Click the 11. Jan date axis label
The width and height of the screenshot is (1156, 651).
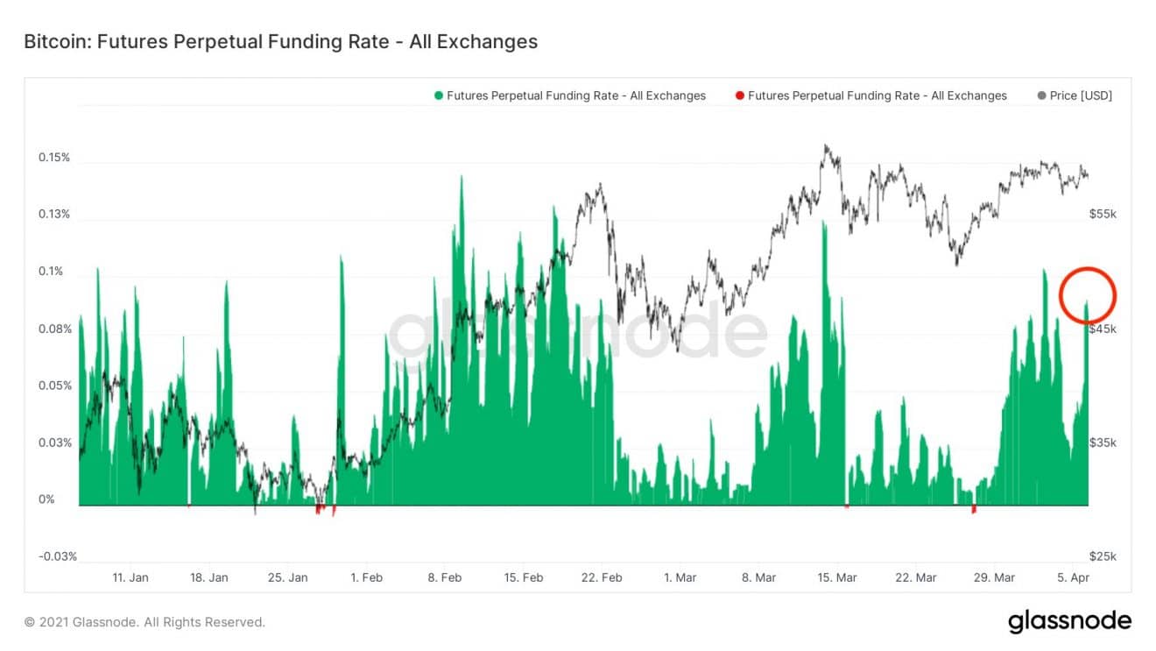[x=130, y=577]
